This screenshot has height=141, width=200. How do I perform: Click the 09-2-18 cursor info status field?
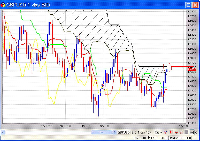pos(151,138)
